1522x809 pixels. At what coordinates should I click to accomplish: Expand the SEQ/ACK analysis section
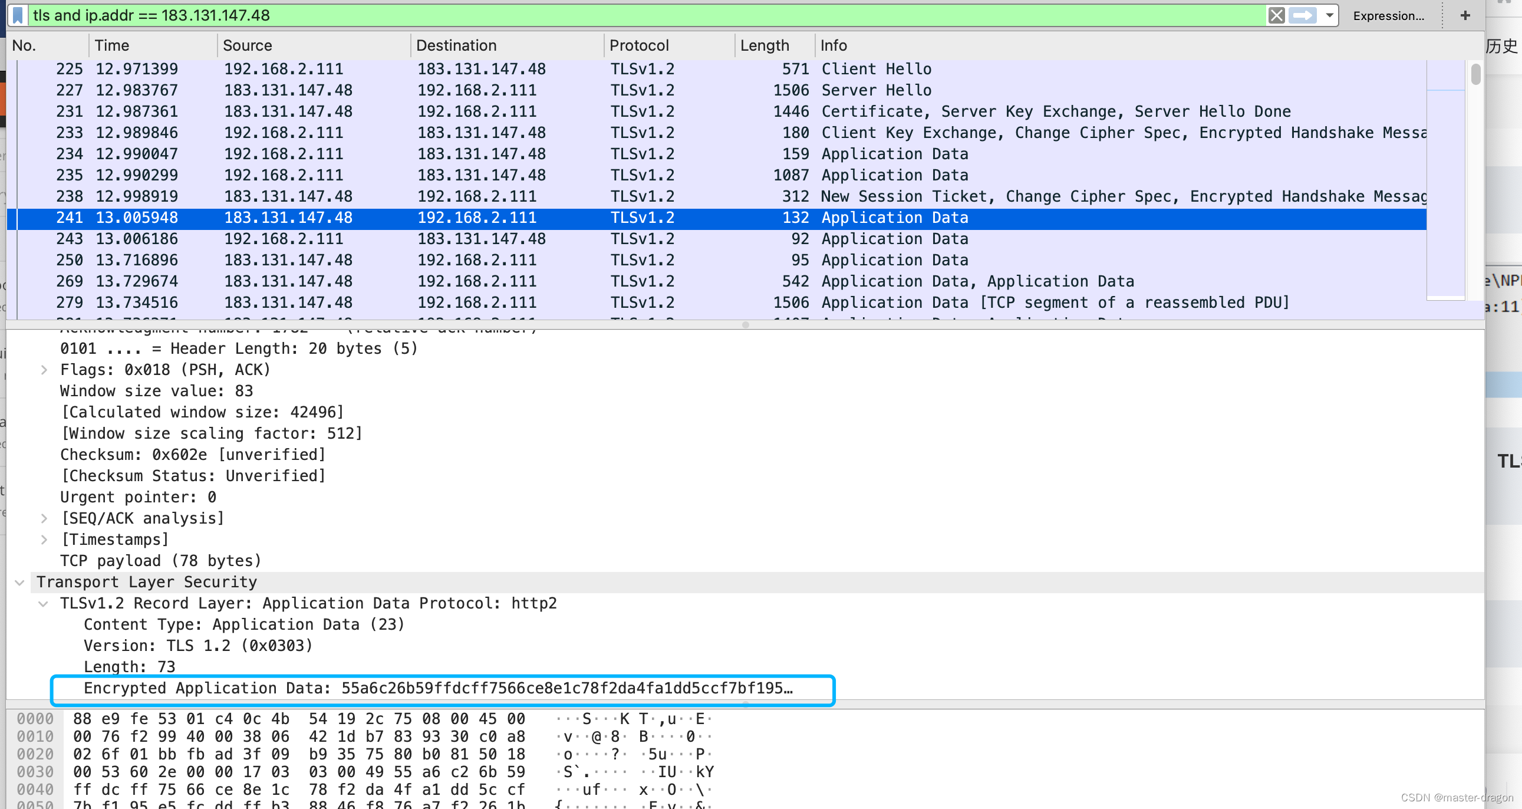pos(44,518)
